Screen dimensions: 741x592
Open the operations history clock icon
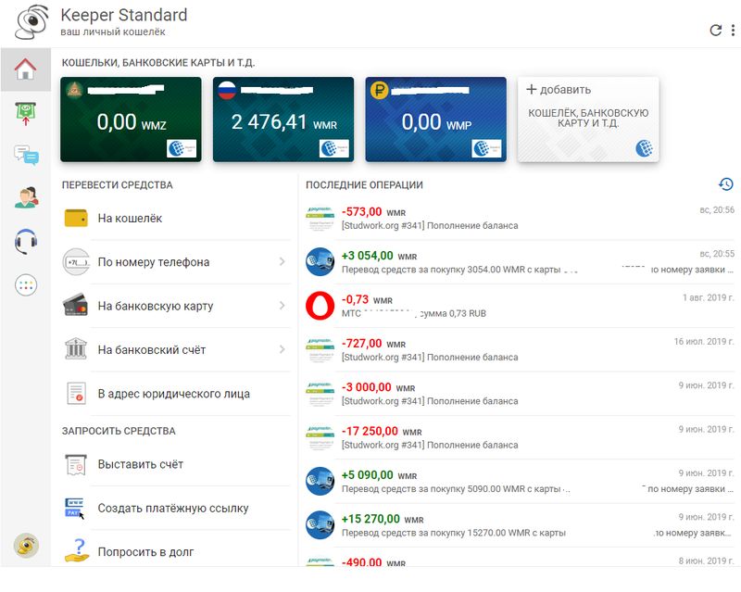click(726, 184)
